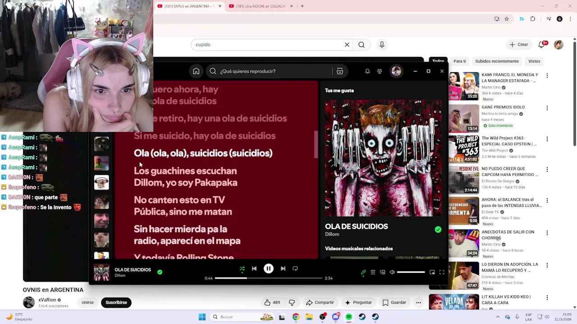Skip to previous track in Spotify
This screenshot has width=577, height=324.
(254, 269)
